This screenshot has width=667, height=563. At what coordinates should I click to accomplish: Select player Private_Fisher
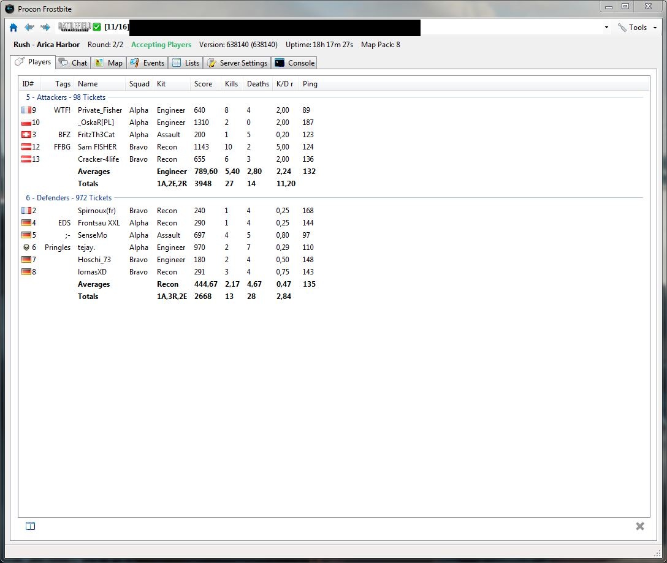click(99, 110)
